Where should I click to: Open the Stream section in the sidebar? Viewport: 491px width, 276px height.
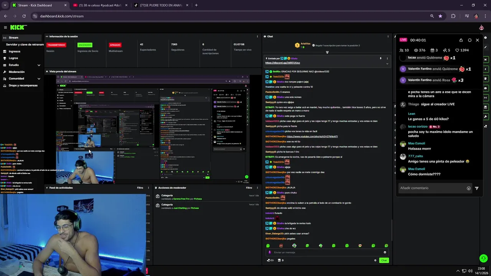tap(21, 38)
